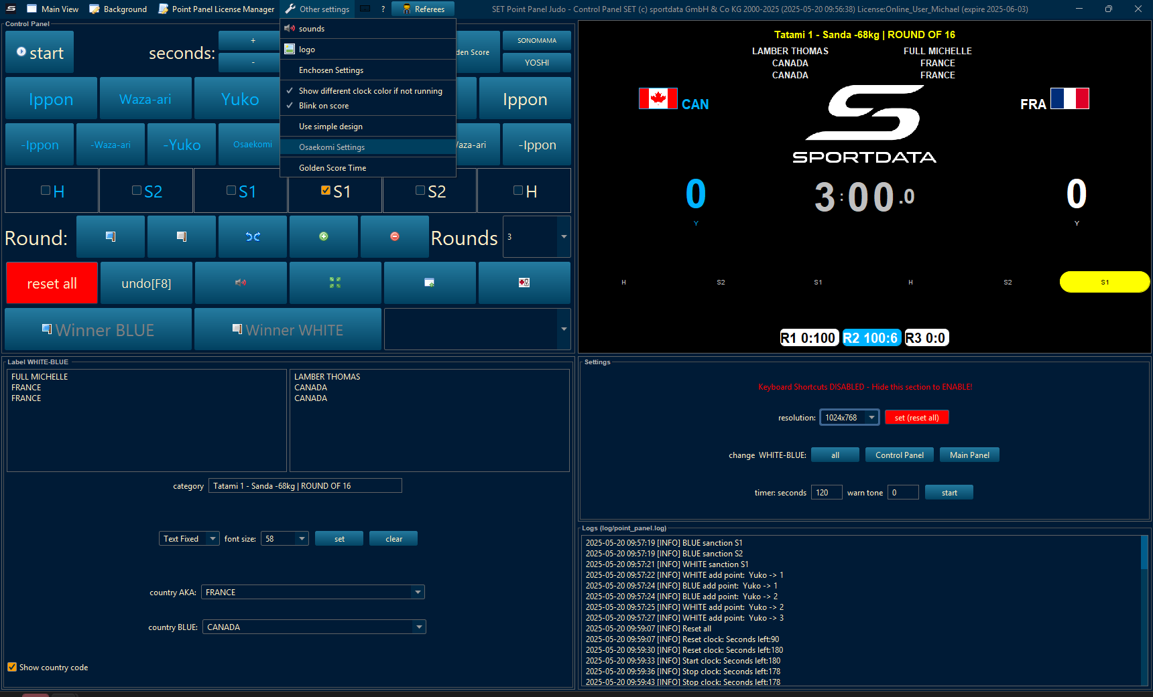Click the green fullscreen arrows icon
1153x697 pixels.
click(x=335, y=283)
